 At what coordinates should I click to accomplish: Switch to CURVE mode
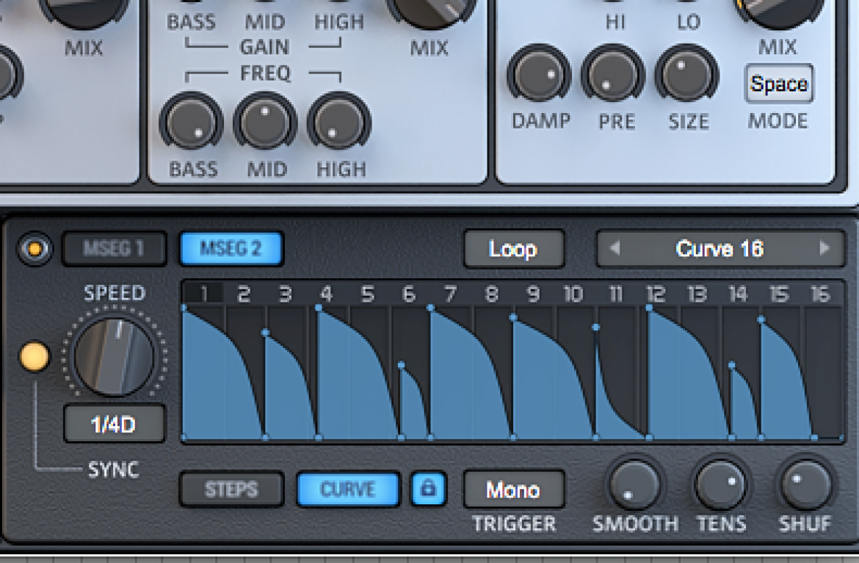pos(348,489)
